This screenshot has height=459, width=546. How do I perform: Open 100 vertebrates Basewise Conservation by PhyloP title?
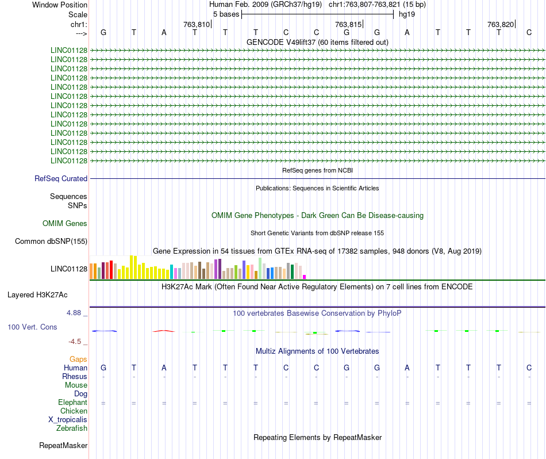pyautogui.click(x=317, y=313)
